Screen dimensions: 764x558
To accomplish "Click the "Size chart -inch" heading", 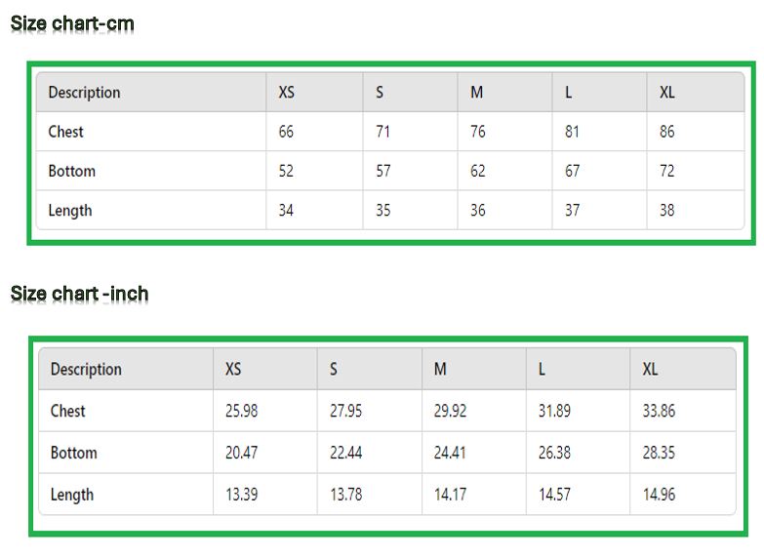I will pos(80,294).
